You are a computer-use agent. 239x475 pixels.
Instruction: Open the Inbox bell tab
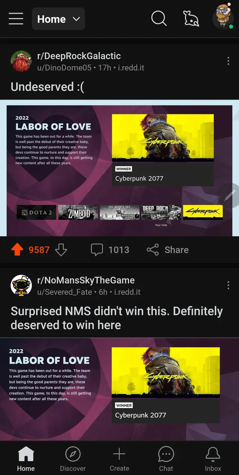pos(213,459)
